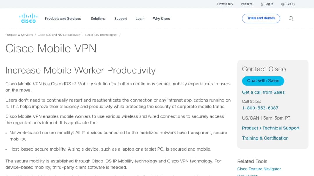Screen dimensions: 314x176
Task: Click the Increase Mobile Worker Productivity heading
Action: 80,70
